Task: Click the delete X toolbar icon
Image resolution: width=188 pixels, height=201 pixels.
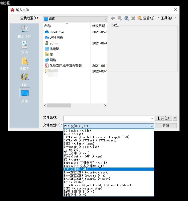Action: (x=133, y=18)
